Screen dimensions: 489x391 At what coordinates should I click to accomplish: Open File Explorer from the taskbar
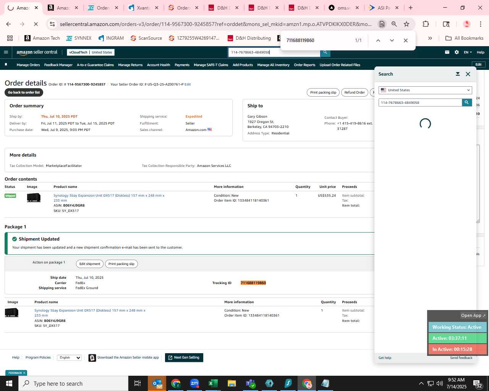(232, 383)
